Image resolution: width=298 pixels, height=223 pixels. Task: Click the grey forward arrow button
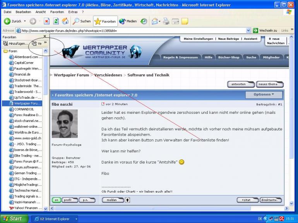click(33, 21)
